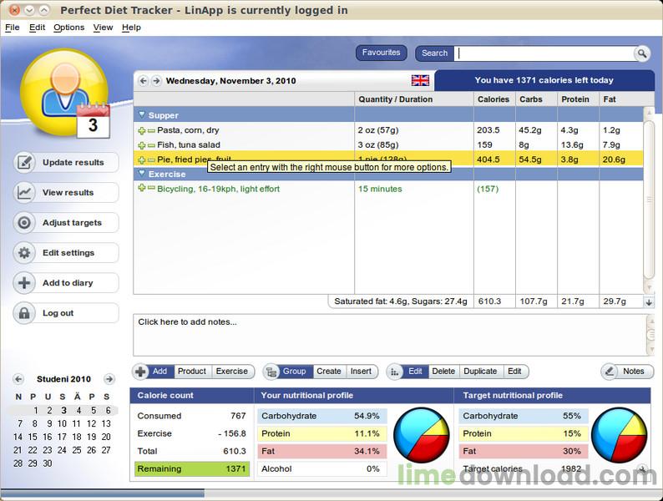The width and height of the screenshot is (663, 501).
Task: Click the Favourites button
Action: pyautogui.click(x=381, y=53)
